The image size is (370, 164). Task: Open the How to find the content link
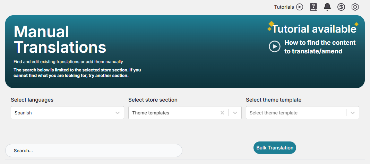click(x=320, y=47)
